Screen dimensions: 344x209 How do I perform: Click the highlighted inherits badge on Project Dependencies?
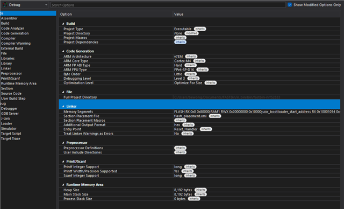pyautogui.click(x=180, y=42)
